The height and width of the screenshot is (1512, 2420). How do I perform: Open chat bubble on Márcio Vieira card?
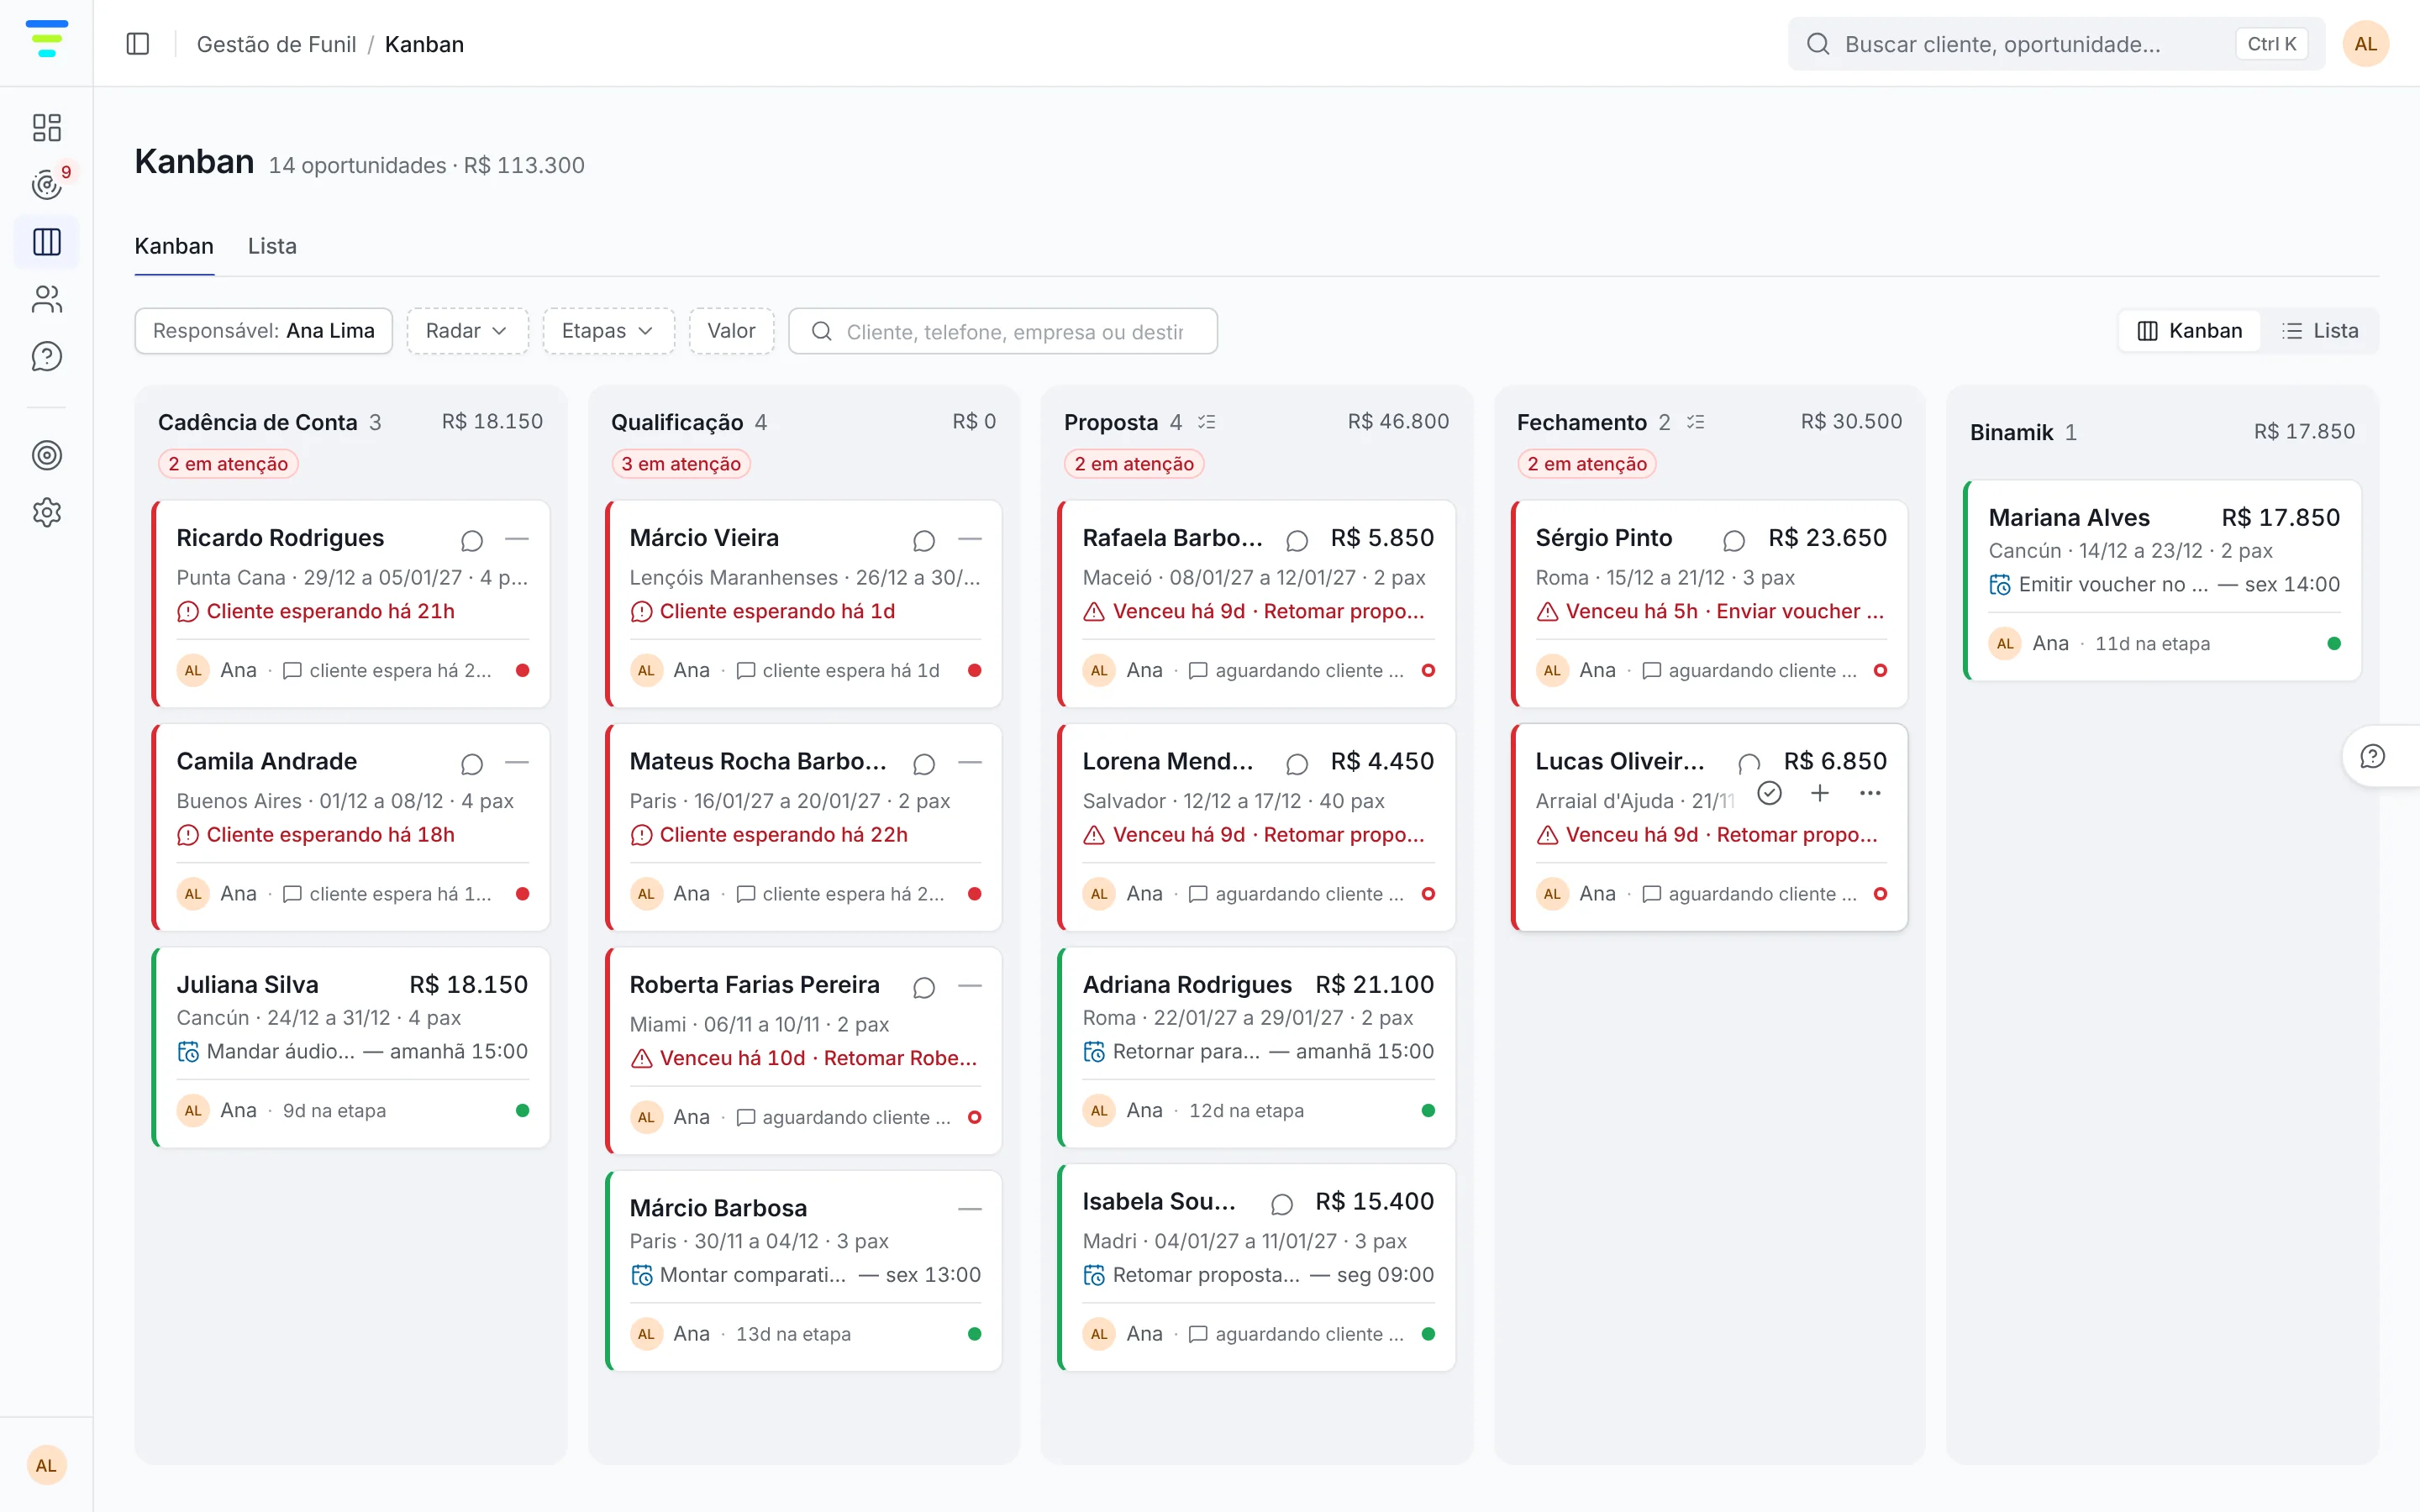(x=924, y=540)
